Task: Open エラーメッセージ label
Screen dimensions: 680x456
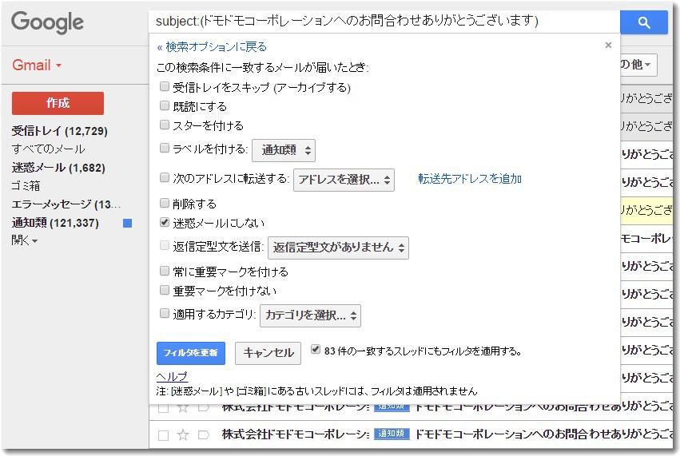Action: [66, 204]
